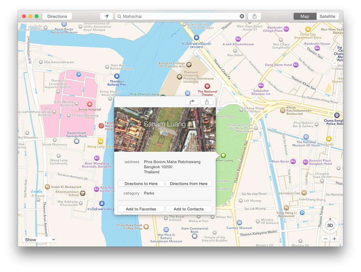This screenshot has height=272, width=361.
Task: Select the Bangkok College Of Dramatic Arts pin
Action: [x=189, y=65]
